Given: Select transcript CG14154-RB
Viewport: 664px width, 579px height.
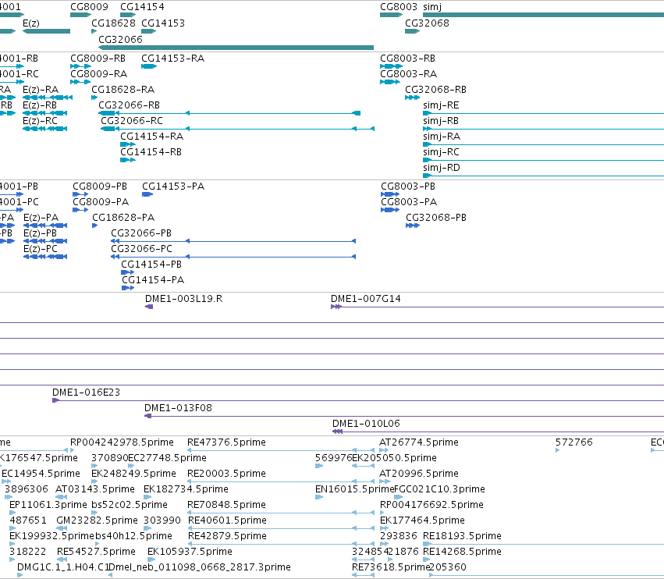Looking at the screenshot, I should coord(151,152).
